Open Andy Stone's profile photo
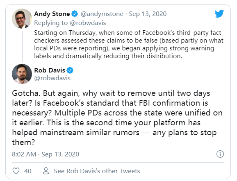This screenshot has width=237, height=181. click(x=22, y=18)
